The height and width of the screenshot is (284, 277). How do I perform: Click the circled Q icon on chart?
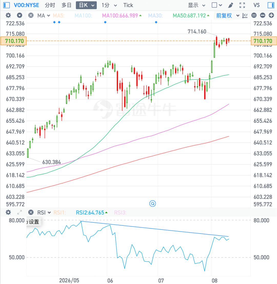pos(153,204)
